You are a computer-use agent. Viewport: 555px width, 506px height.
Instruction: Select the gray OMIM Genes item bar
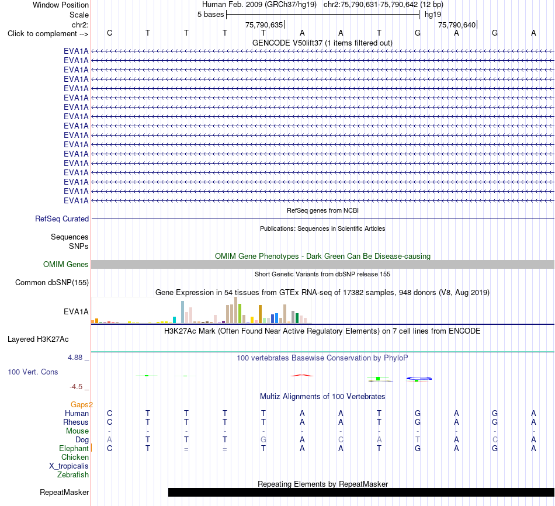(322, 264)
